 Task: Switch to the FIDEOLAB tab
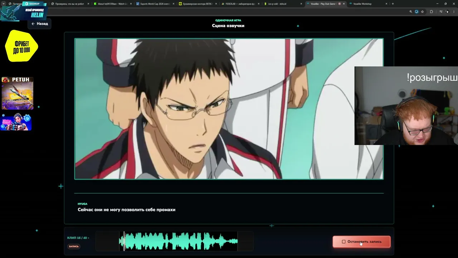(x=240, y=4)
